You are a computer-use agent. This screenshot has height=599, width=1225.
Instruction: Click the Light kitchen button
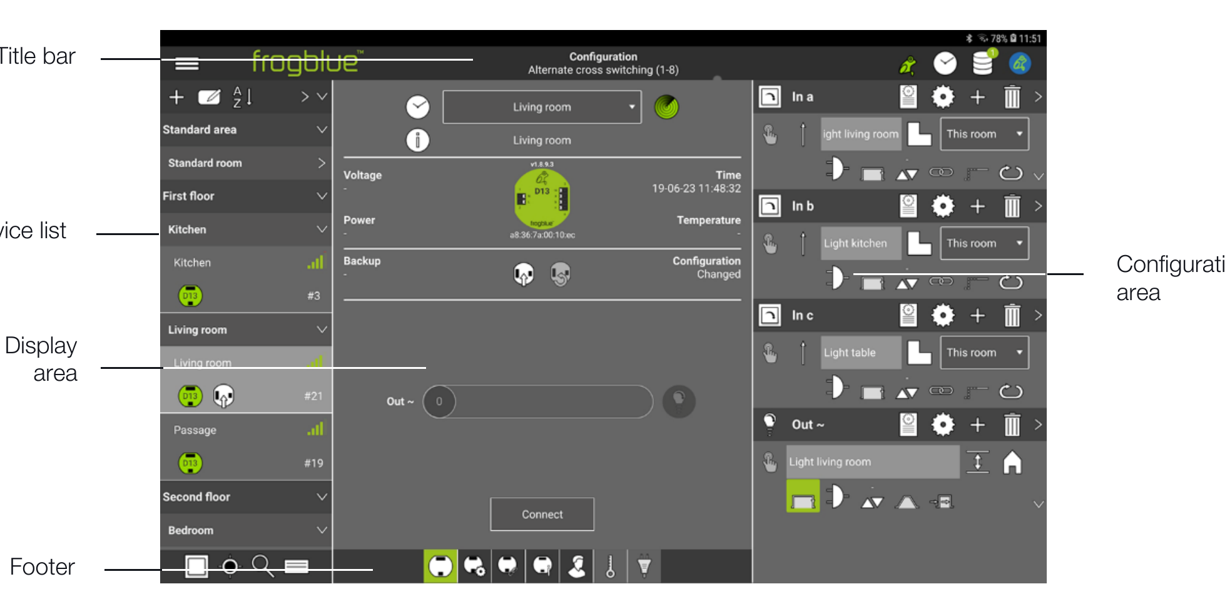coord(861,243)
